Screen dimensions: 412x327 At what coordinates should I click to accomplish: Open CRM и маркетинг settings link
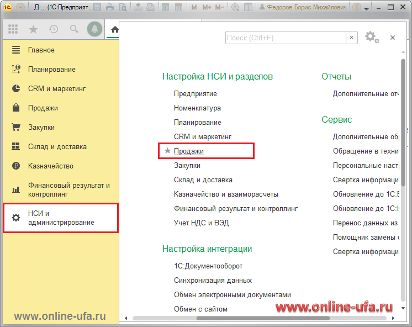tap(203, 136)
